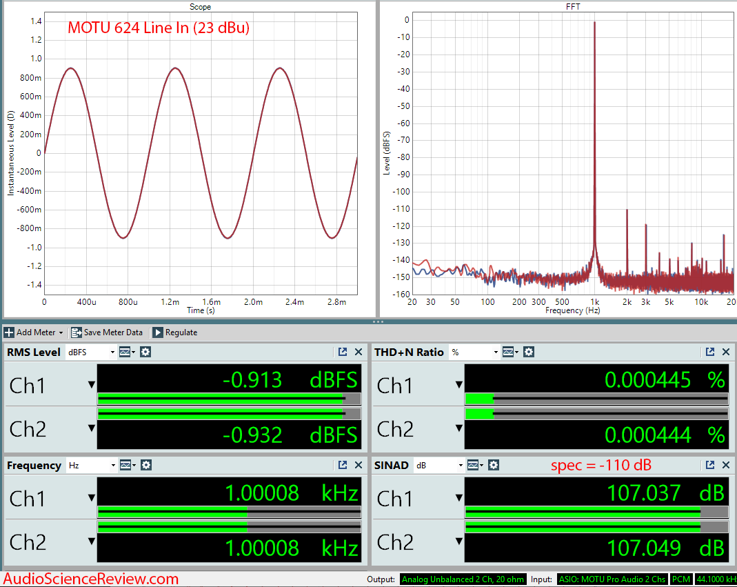Pop out the Frequency meter

point(343,465)
